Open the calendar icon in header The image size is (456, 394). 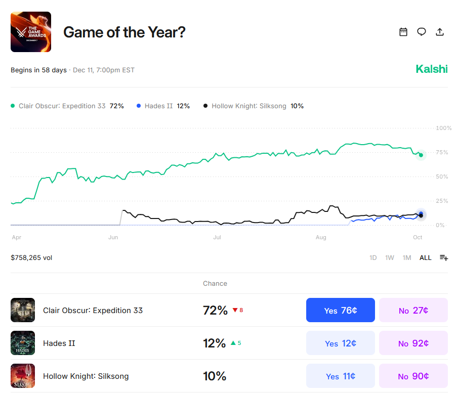[x=403, y=32]
